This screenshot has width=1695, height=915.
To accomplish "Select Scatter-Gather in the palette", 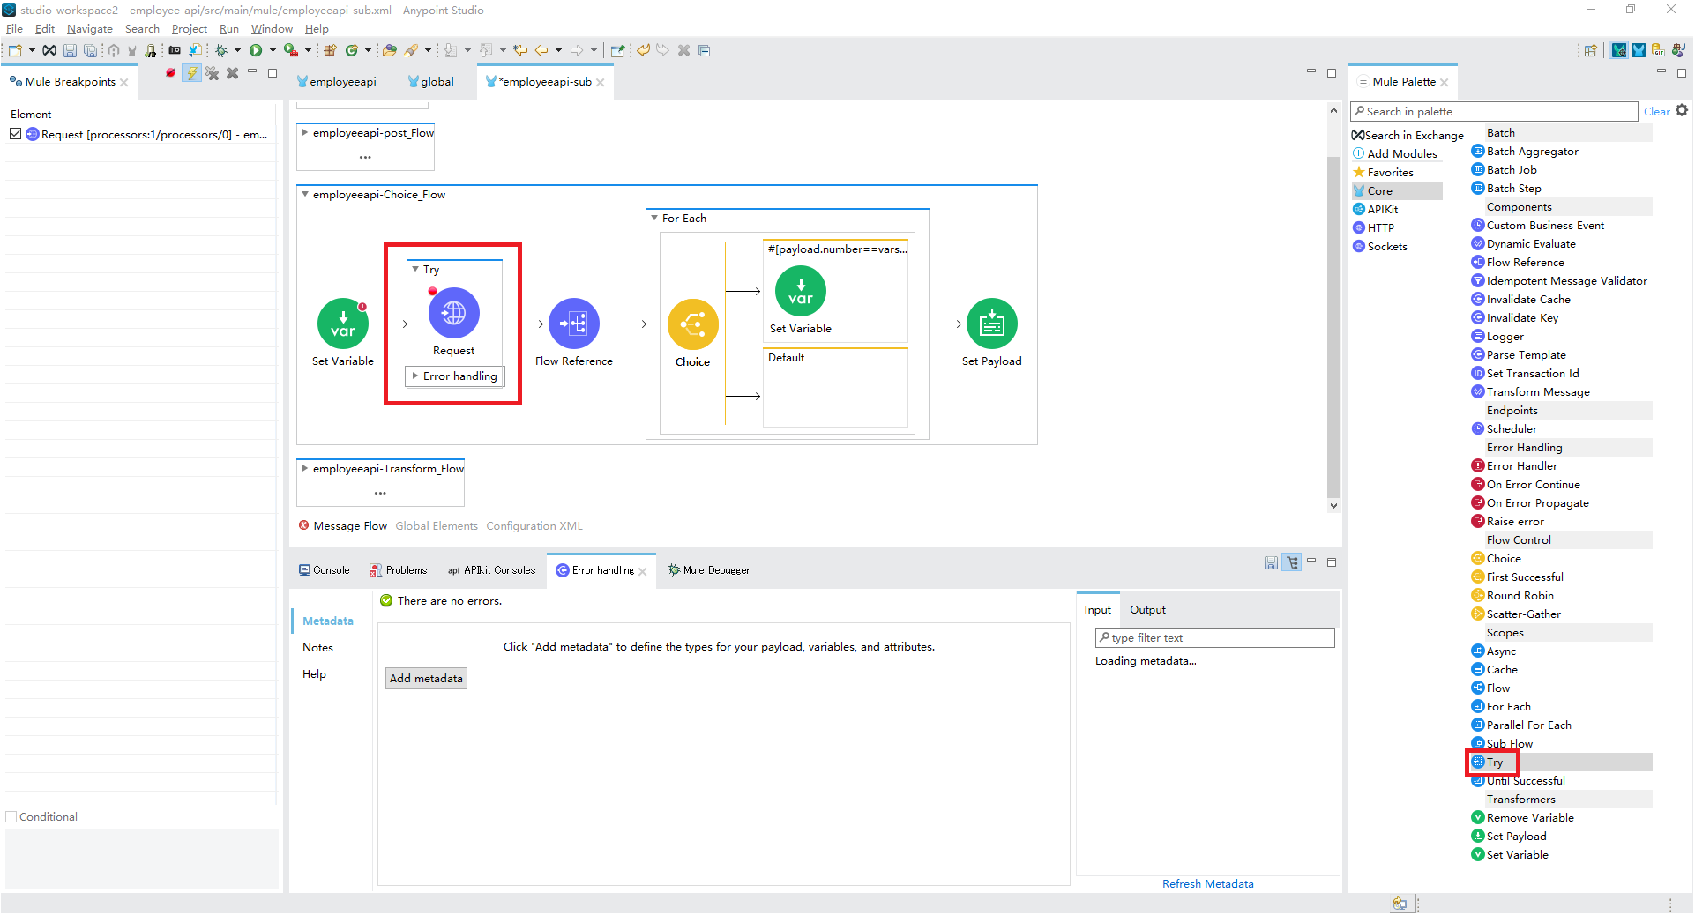I will [1516, 614].
